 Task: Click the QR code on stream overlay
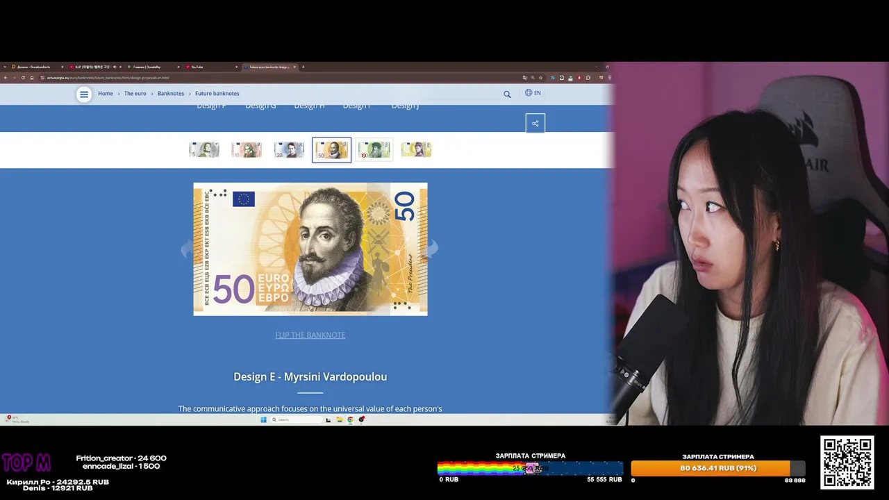(x=847, y=463)
